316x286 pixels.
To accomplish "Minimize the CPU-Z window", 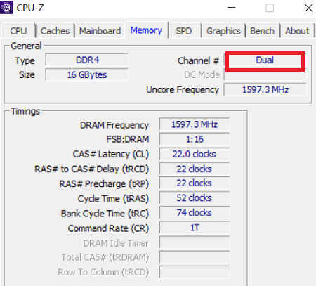I will coord(231,8).
